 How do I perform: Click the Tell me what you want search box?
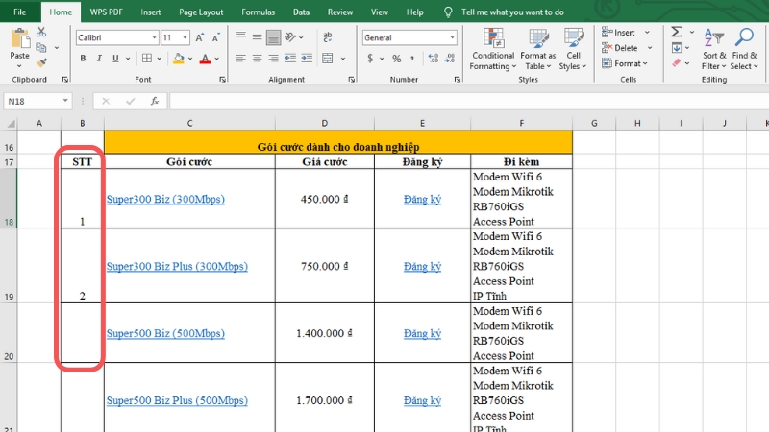click(514, 12)
